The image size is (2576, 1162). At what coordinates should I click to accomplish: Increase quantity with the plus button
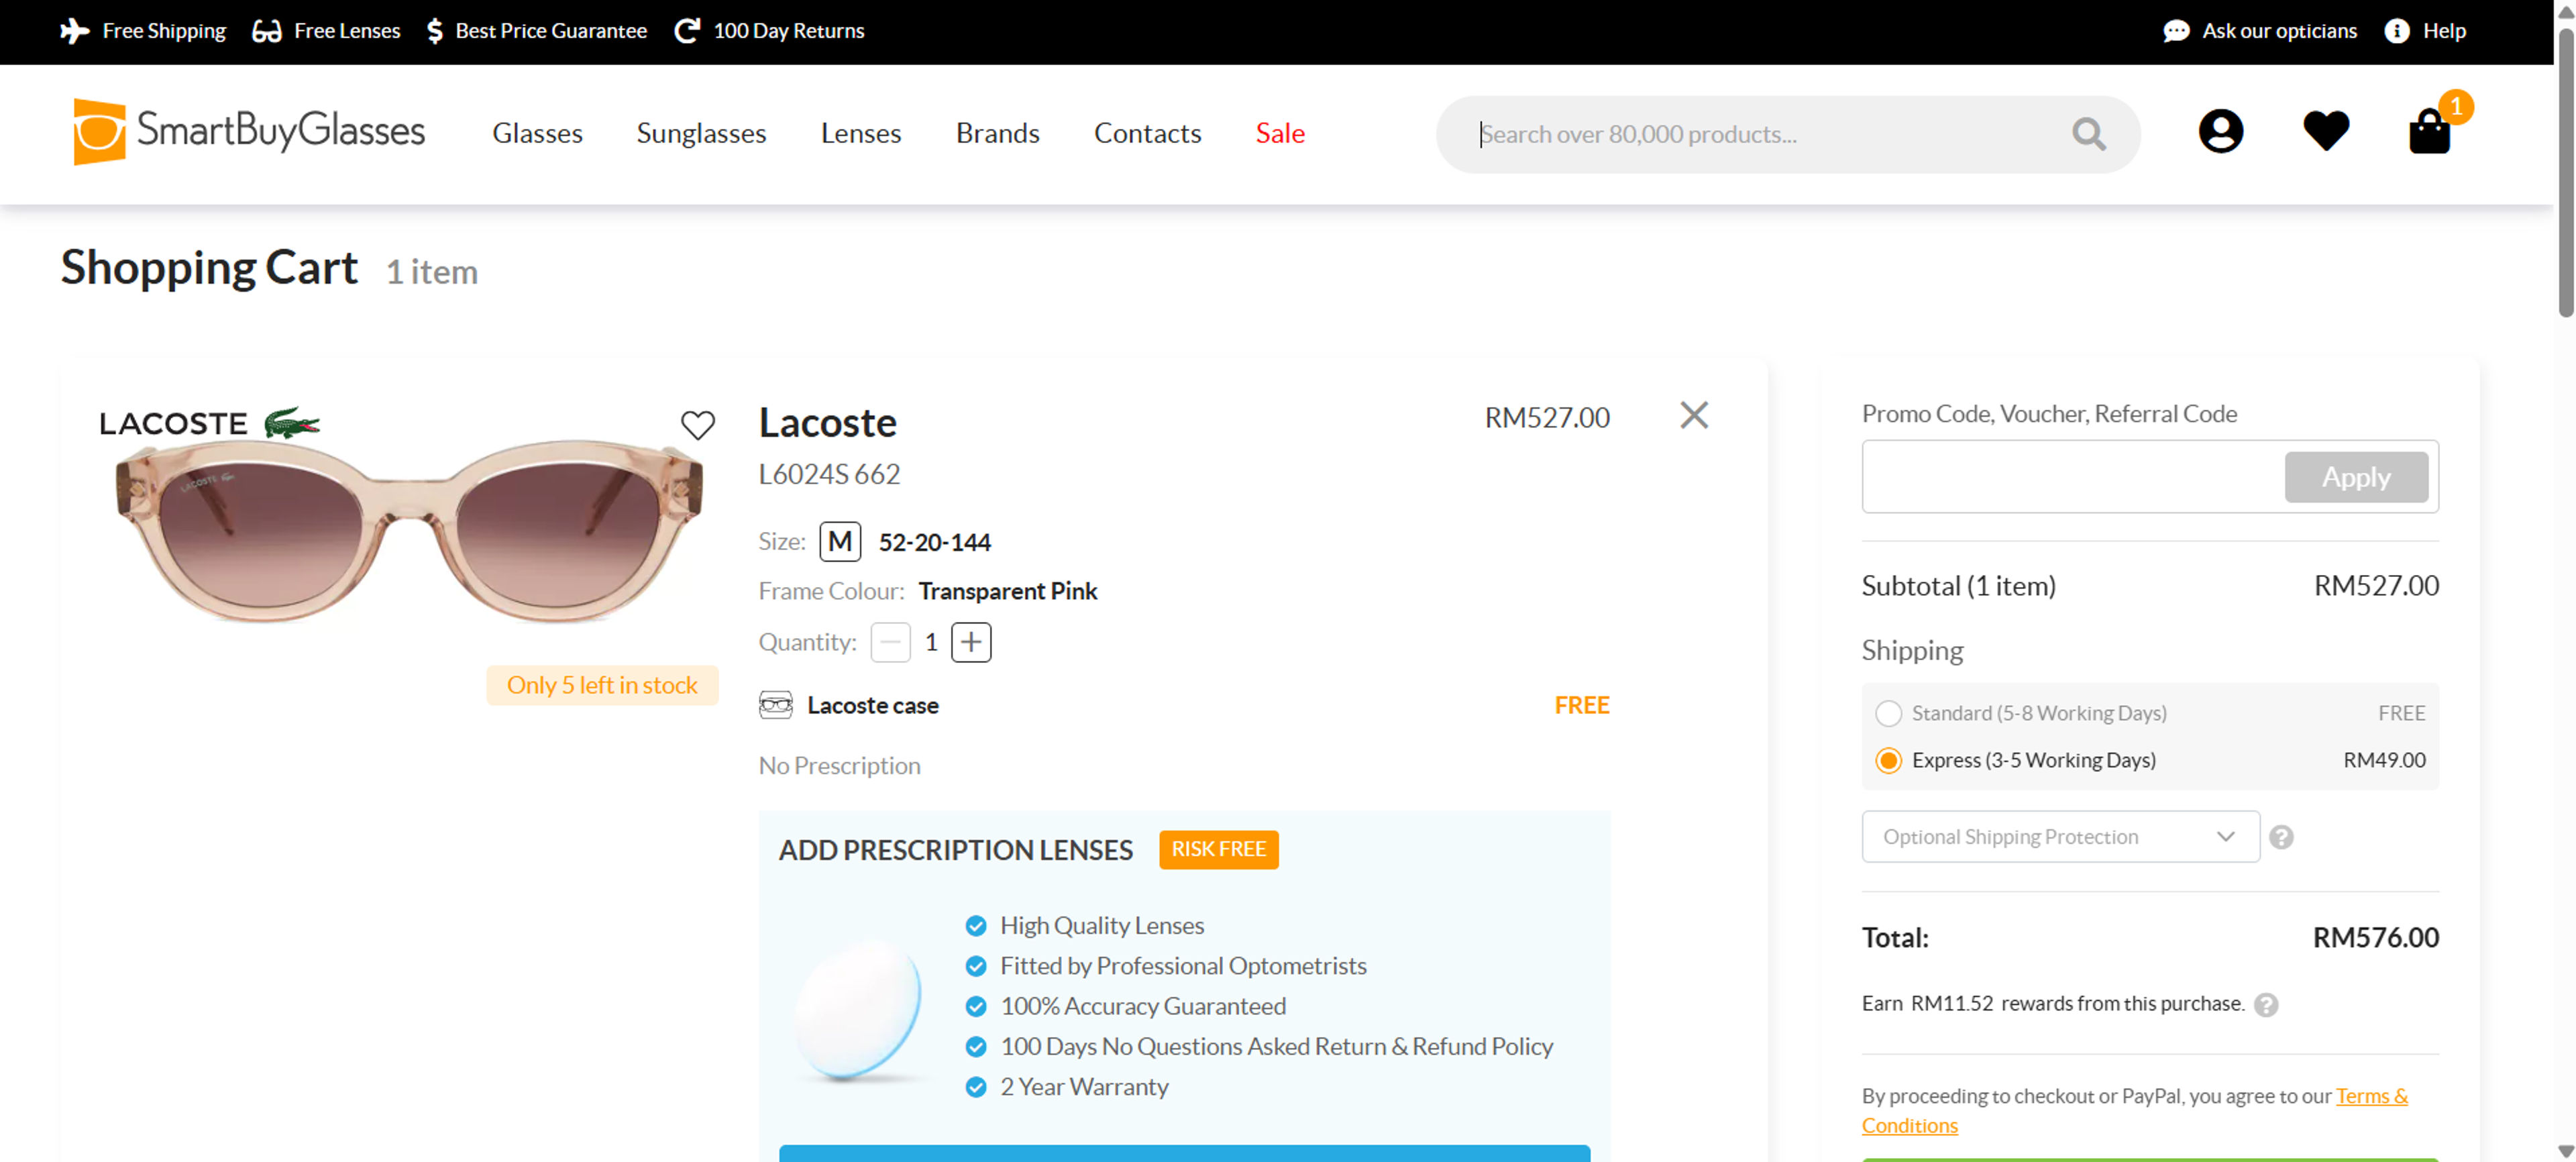pos(970,642)
